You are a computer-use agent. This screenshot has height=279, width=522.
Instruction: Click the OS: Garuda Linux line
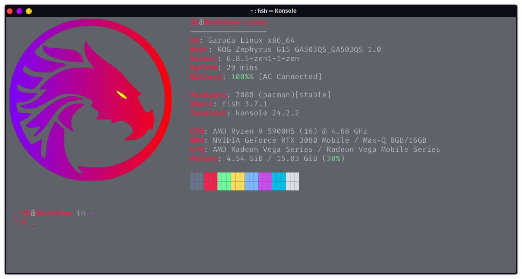coord(242,41)
